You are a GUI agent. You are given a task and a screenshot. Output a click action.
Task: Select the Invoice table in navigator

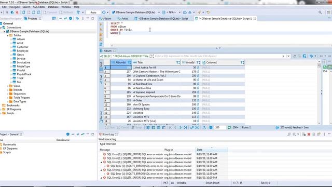click(21, 59)
